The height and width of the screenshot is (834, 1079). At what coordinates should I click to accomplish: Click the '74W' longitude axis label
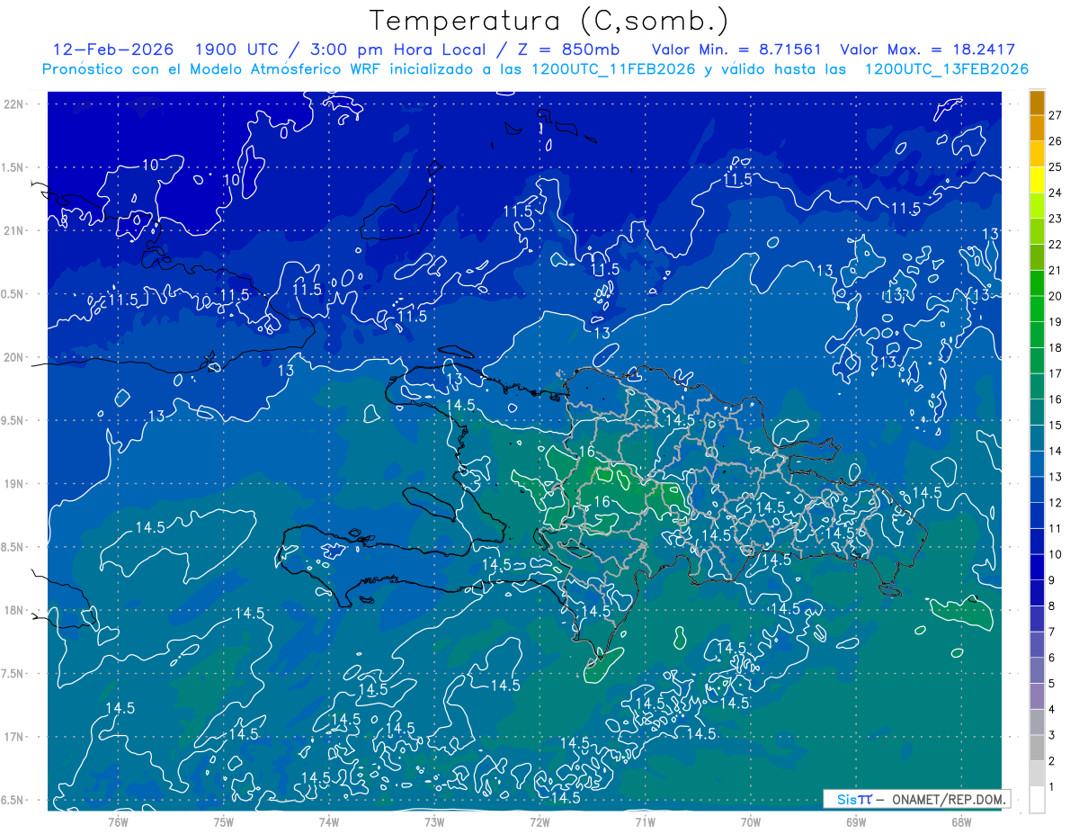pyautogui.click(x=328, y=822)
